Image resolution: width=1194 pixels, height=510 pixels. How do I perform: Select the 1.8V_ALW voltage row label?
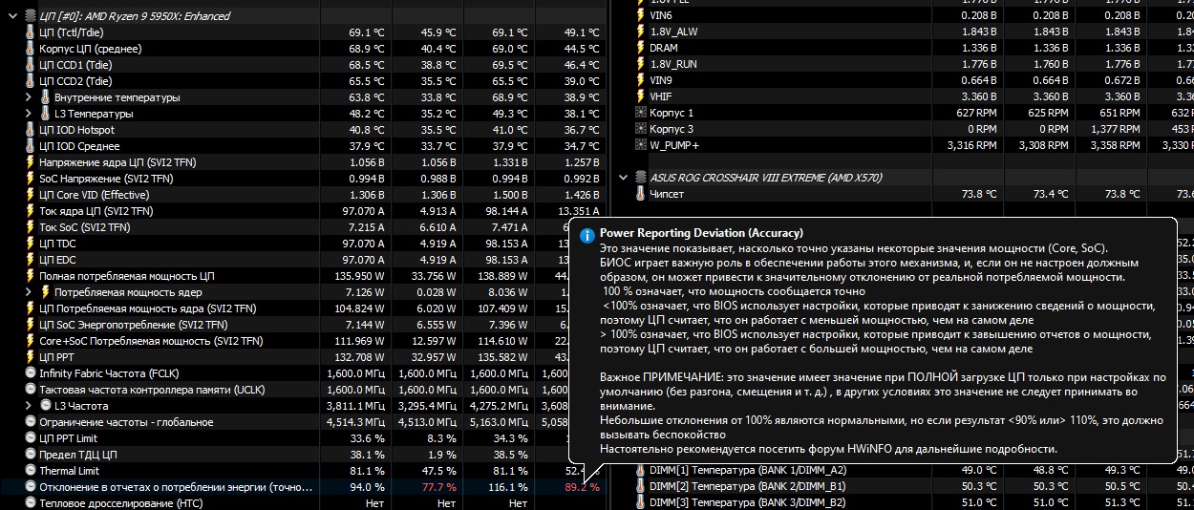click(x=673, y=32)
